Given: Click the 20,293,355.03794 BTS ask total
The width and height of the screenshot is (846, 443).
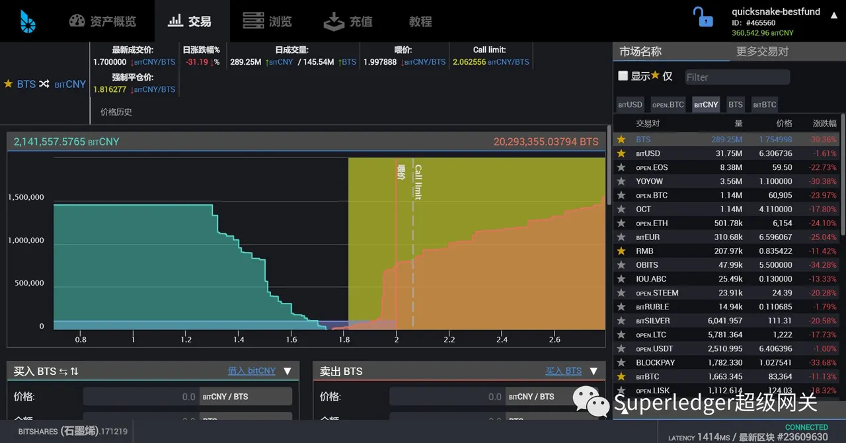Looking at the screenshot, I should tap(546, 141).
